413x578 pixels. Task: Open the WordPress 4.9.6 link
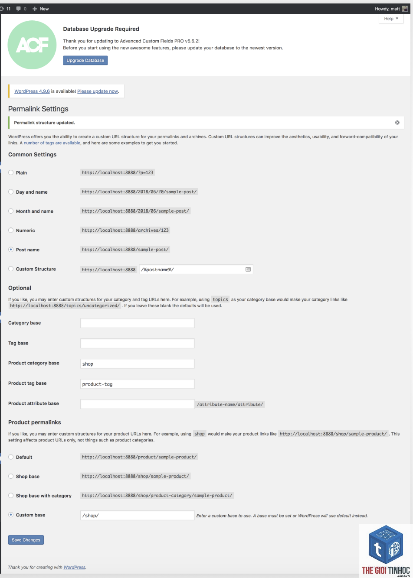(32, 91)
